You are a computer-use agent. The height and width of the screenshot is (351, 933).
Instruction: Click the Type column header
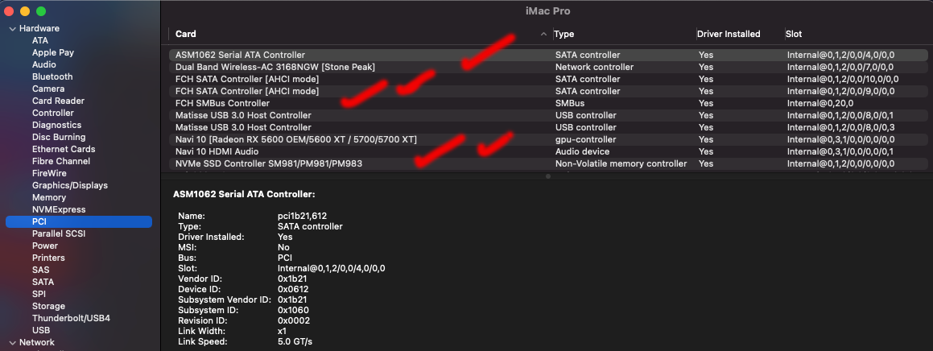coord(564,34)
